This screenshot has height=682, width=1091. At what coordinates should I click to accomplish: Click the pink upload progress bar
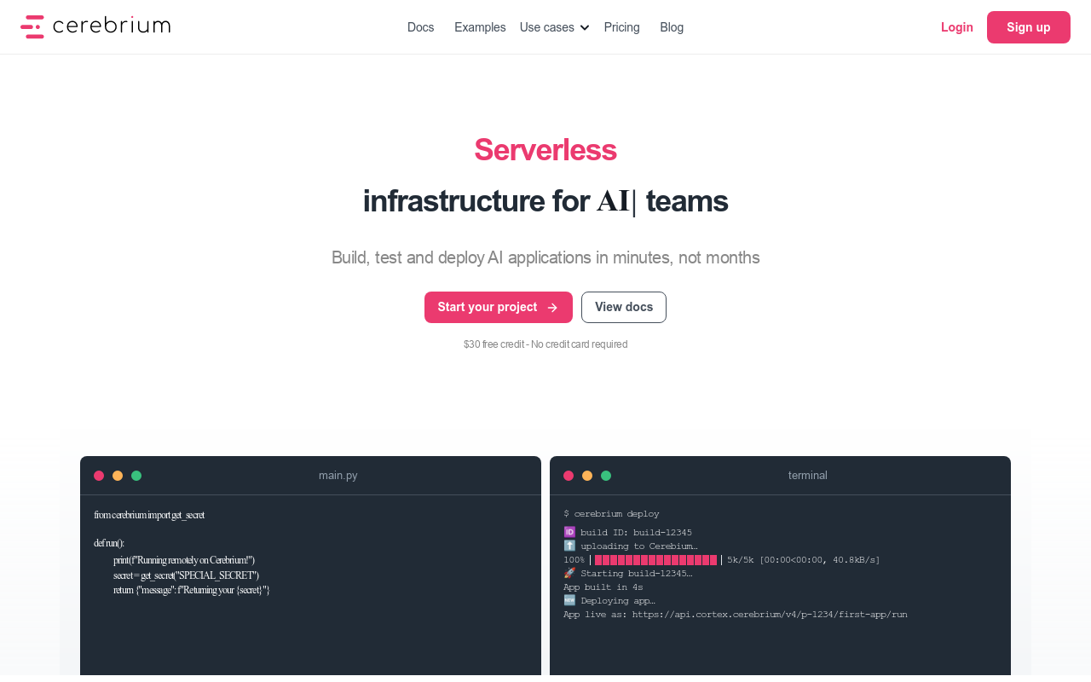coord(656,559)
